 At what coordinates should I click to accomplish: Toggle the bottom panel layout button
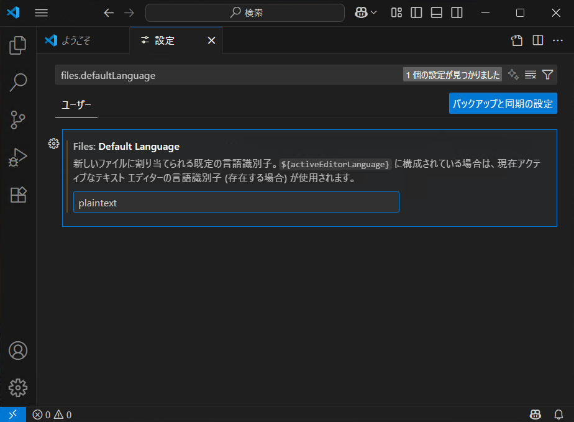click(x=436, y=12)
